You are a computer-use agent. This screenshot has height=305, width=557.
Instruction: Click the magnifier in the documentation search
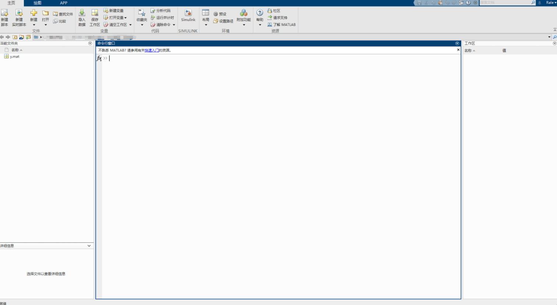pos(533,3)
